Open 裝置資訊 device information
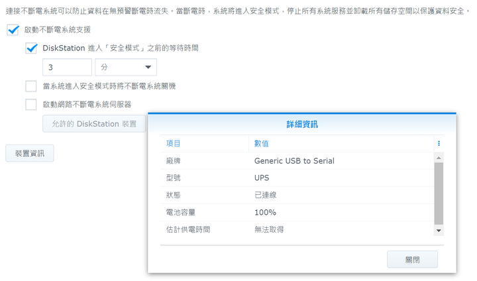477x281 pixels. (30, 153)
